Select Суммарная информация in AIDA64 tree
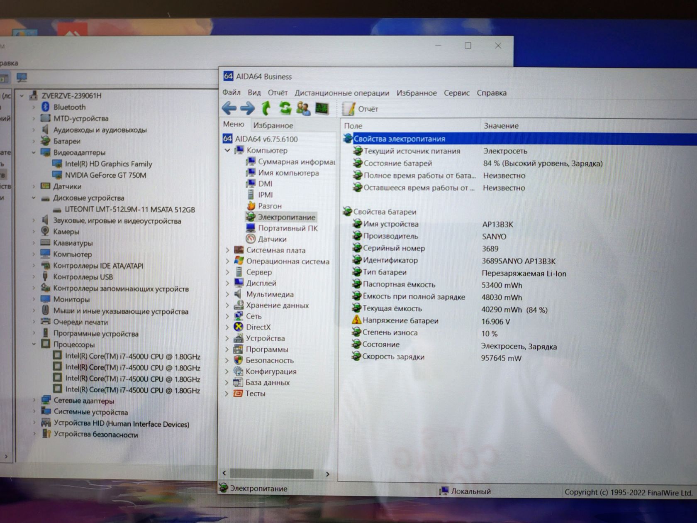Viewport: 697px width, 523px height. tap(290, 162)
